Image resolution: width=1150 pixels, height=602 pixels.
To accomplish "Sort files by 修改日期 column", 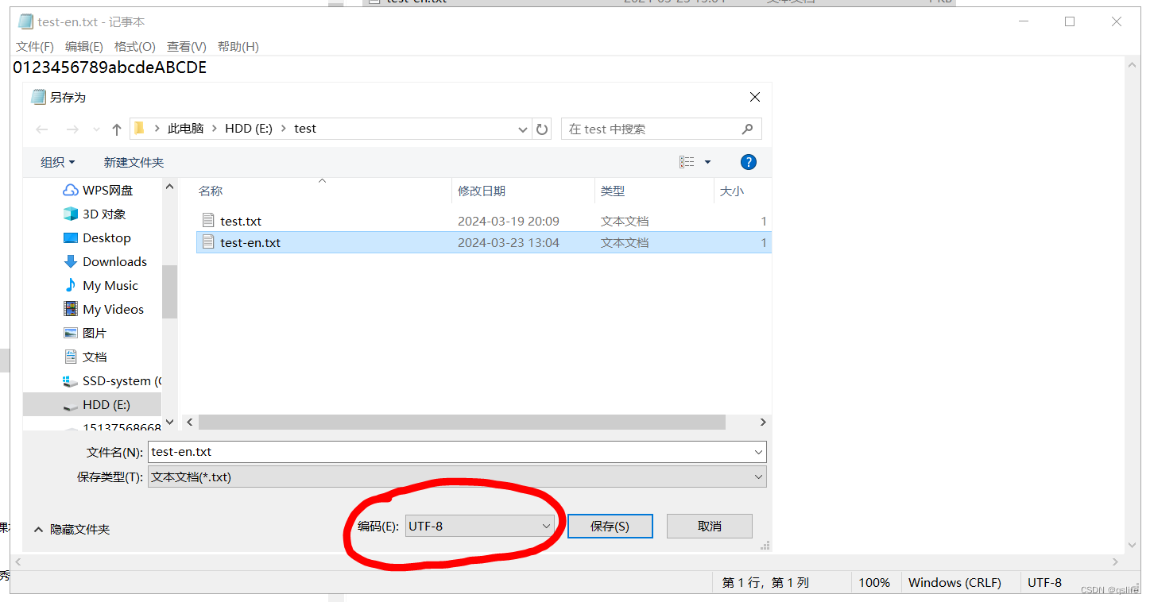I will [x=482, y=191].
